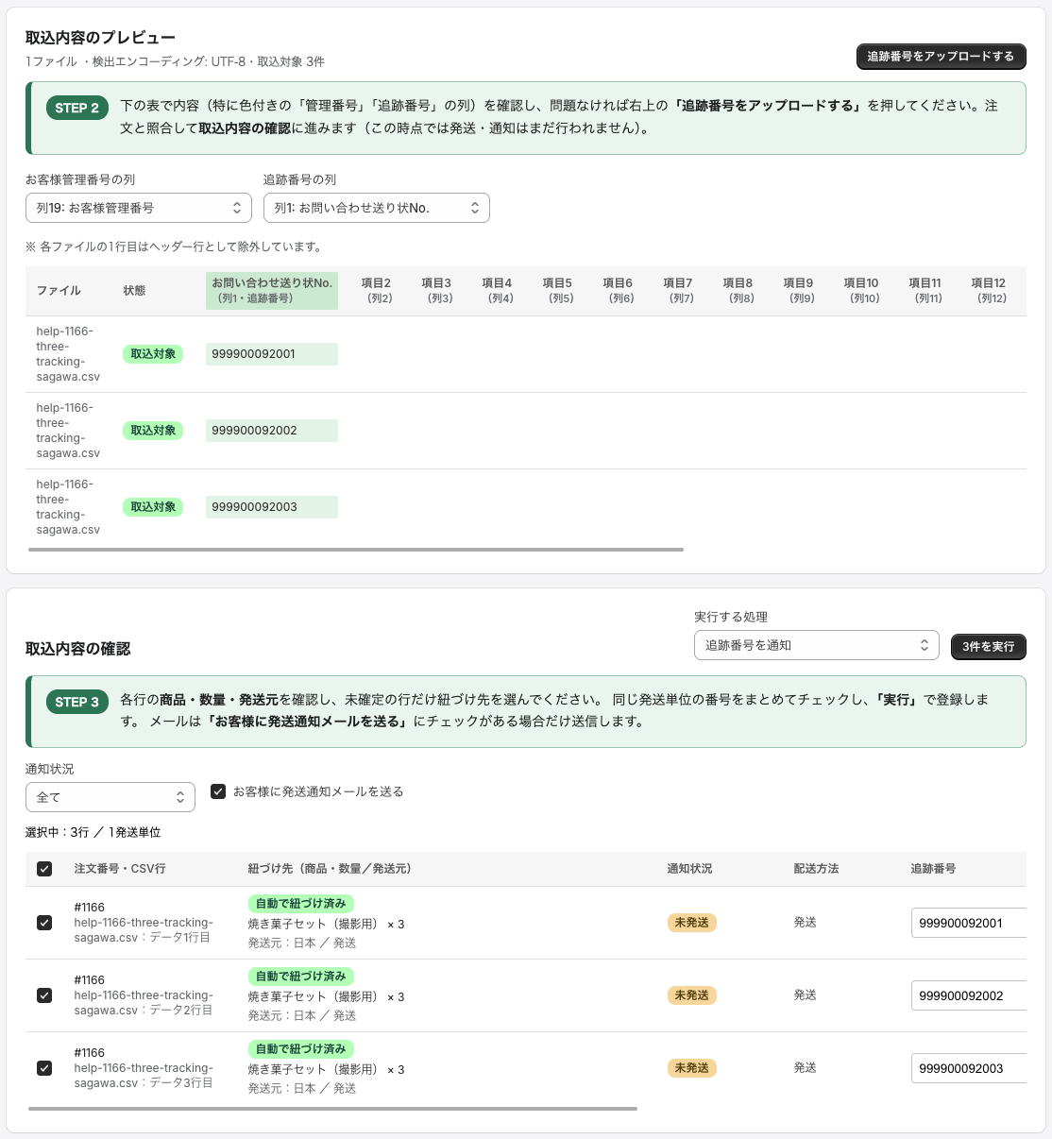Click the preview table horizontal scrollbar

356,550
